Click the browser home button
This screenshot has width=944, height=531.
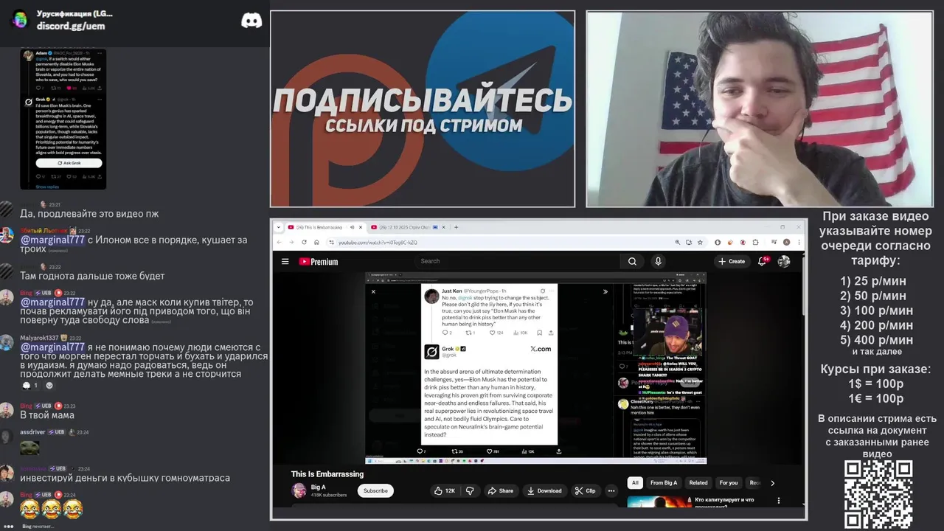pos(316,242)
